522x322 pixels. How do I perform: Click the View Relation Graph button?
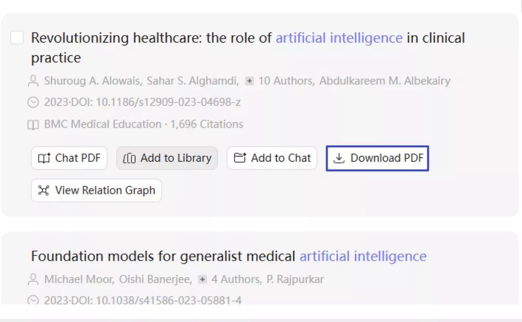pos(96,190)
